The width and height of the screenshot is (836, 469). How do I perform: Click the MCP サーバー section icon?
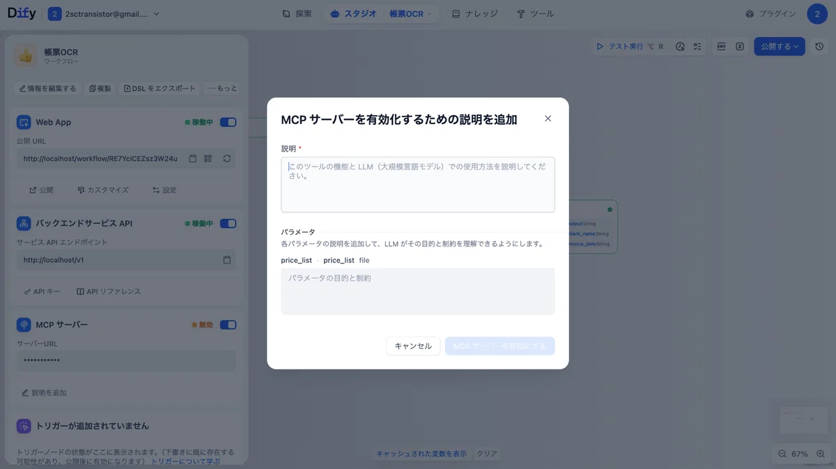click(x=24, y=325)
